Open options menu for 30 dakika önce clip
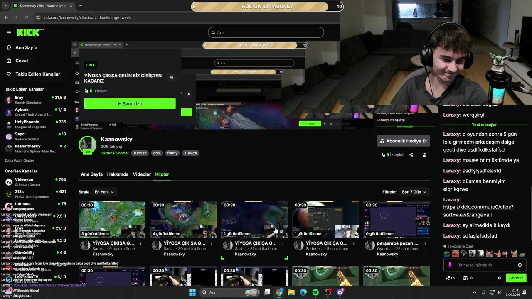The image size is (532, 299). click(212, 244)
